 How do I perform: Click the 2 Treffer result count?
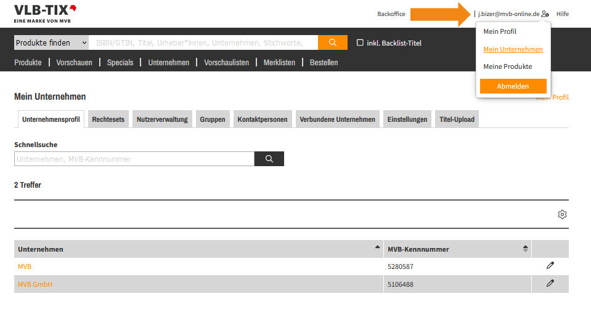(28, 185)
